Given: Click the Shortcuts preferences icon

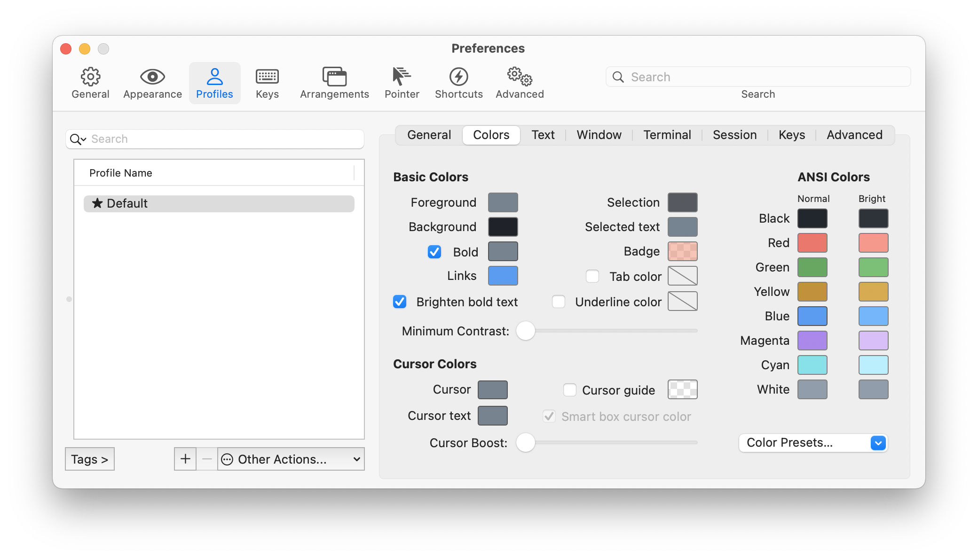Looking at the screenshot, I should (x=459, y=80).
